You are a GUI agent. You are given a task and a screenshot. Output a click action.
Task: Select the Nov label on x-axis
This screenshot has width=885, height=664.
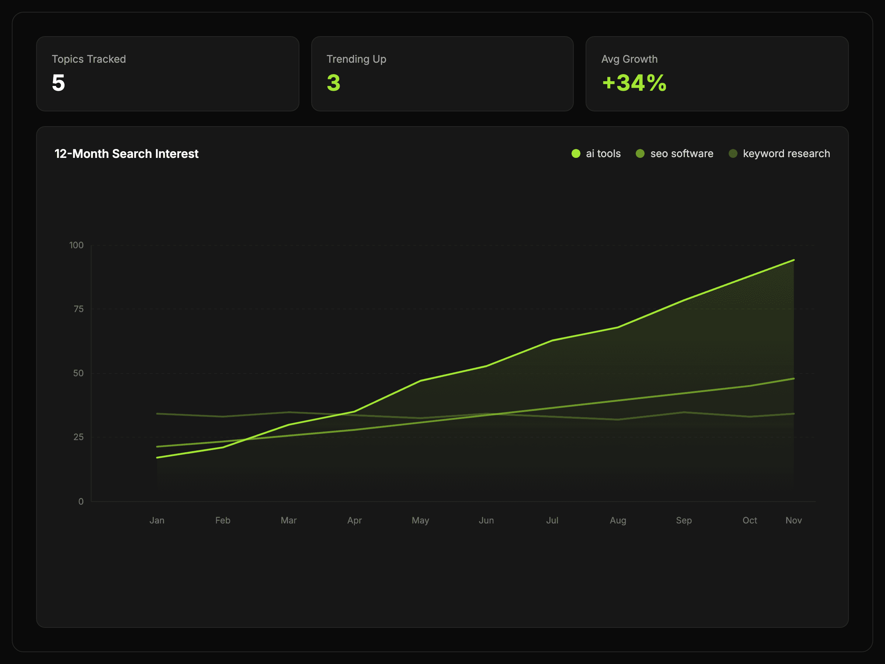coord(794,520)
